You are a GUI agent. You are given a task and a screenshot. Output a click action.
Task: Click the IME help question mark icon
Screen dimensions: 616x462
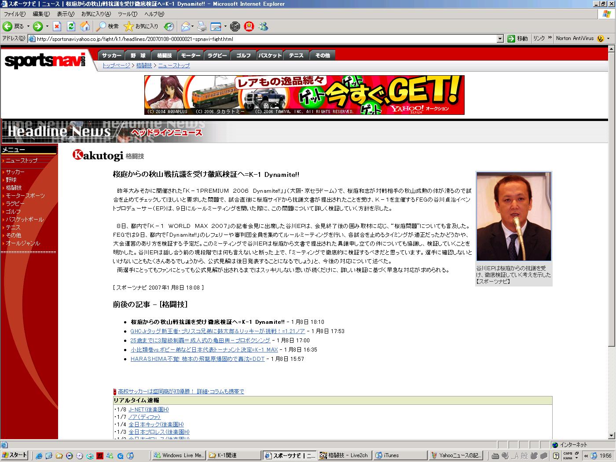(x=556, y=456)
